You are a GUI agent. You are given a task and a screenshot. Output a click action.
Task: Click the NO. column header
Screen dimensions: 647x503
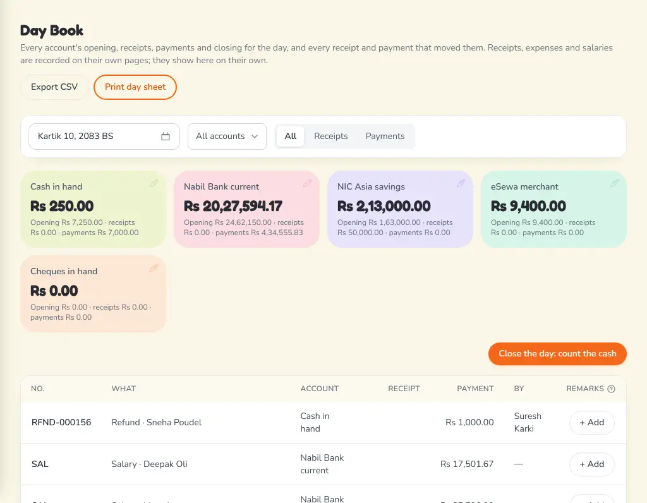click(37, 389)
